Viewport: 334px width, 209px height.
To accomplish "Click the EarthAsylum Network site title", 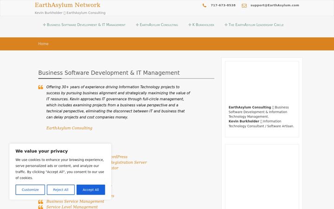I will pyautogui.click(x=68, y=5).
